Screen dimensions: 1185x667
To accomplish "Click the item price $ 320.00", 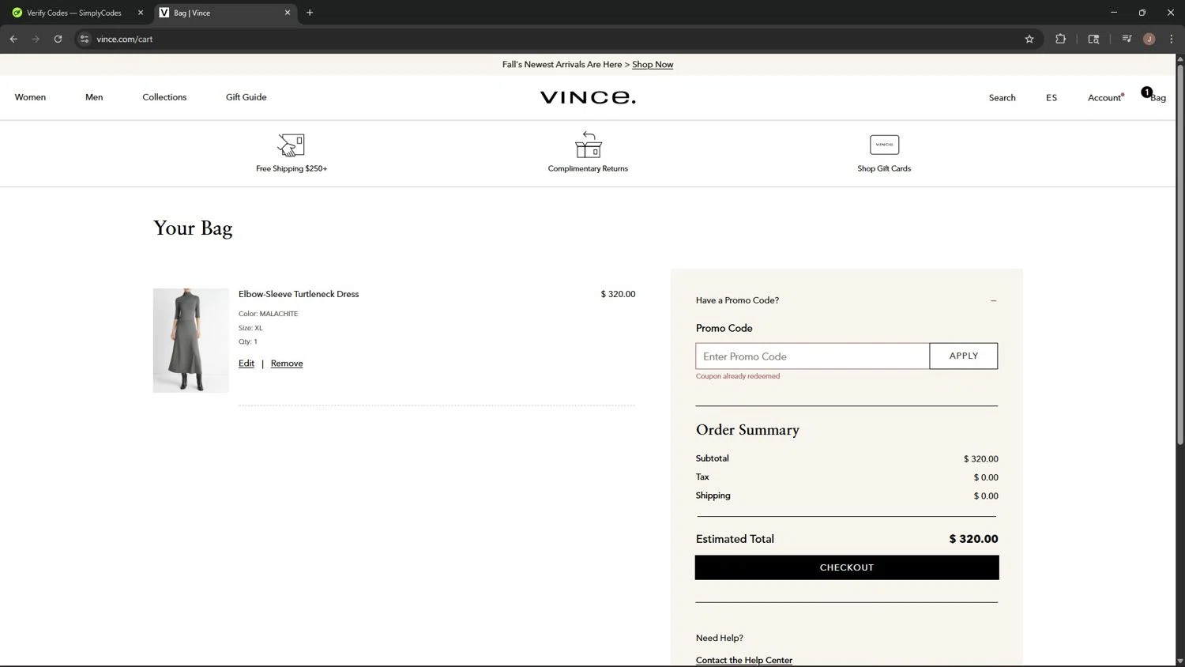I will click(618, 294).
